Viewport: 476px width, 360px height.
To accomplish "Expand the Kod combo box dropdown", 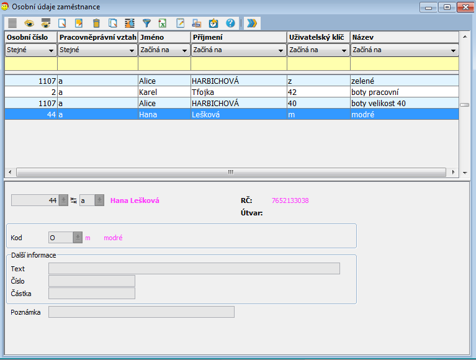I will tap(78, 237).
